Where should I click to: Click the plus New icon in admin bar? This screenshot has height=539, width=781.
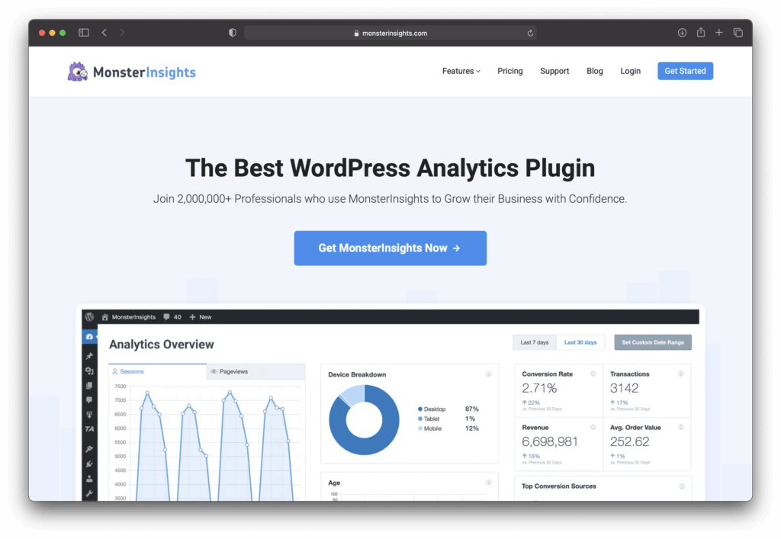coord(192,317)
